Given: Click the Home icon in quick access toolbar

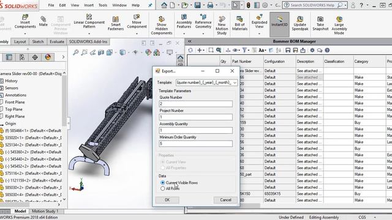Looking at the screenshot, I should (x=164, y=5).
